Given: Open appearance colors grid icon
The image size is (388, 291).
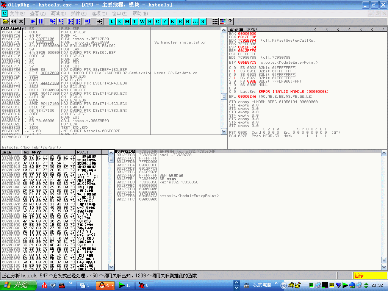Looking at the screenshot, I should click(x=223, y=22).
